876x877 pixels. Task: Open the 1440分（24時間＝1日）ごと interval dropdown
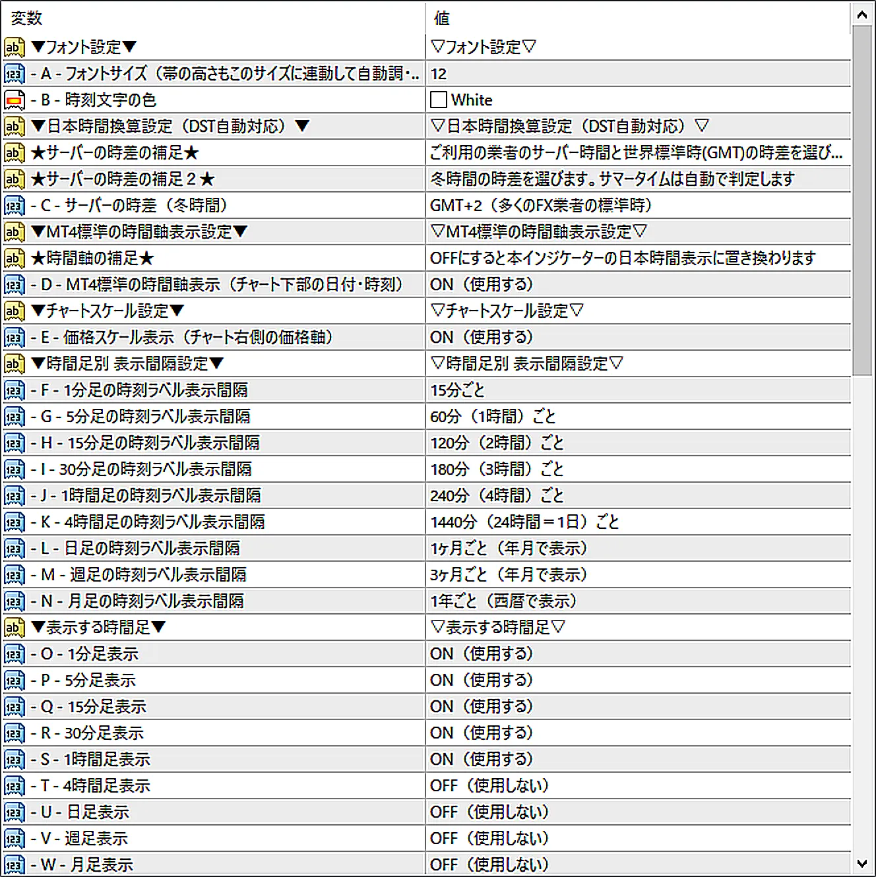638,522
